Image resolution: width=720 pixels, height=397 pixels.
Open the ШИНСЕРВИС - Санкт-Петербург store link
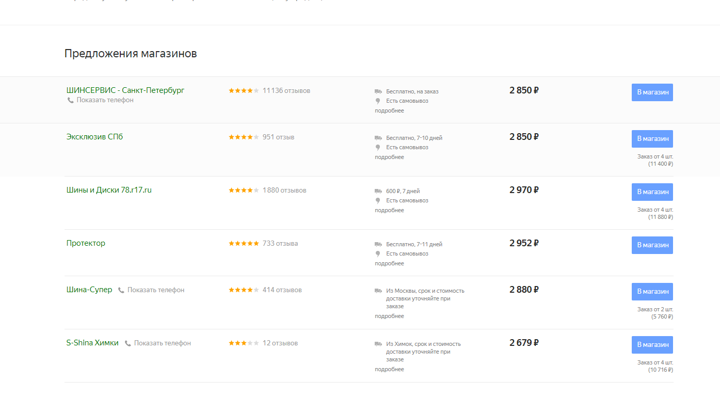(x=125, y=90)
